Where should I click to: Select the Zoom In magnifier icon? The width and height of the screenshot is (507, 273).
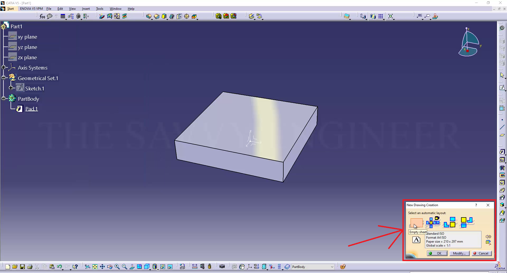click(x=117, y=267)
